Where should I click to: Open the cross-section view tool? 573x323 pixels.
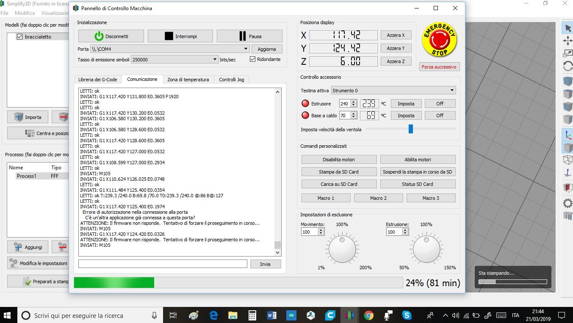567,188
